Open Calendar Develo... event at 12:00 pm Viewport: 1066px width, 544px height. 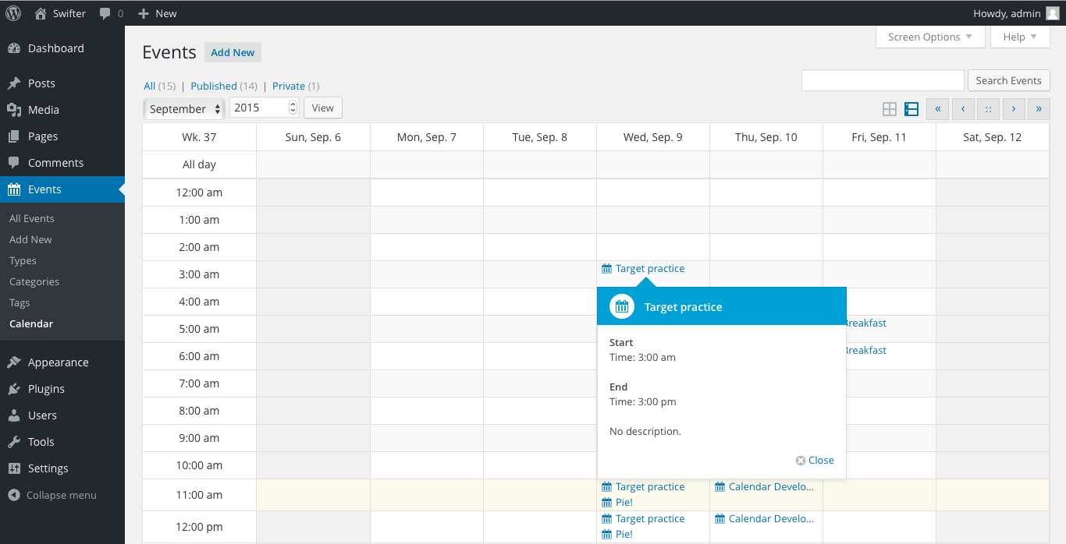pyautogui.click(x=764, y=518)
